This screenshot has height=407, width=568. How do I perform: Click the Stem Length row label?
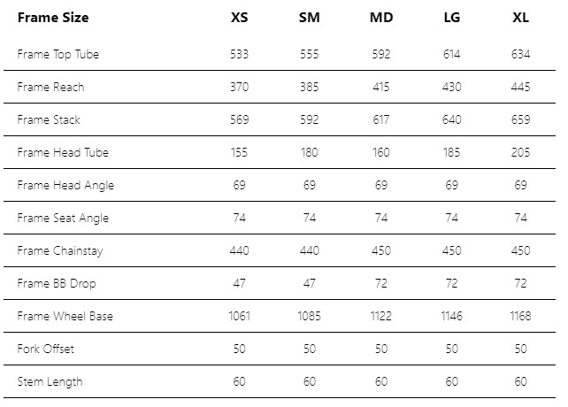pyautogui.click(x=50, y=381)
